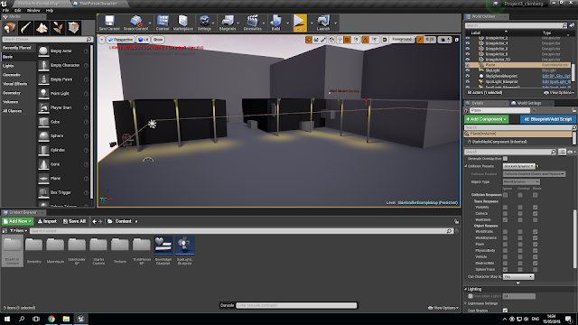Open the Edit menu
Image resolution: width=578 pixels, height=325 pixels.
[x=18, y=10]
